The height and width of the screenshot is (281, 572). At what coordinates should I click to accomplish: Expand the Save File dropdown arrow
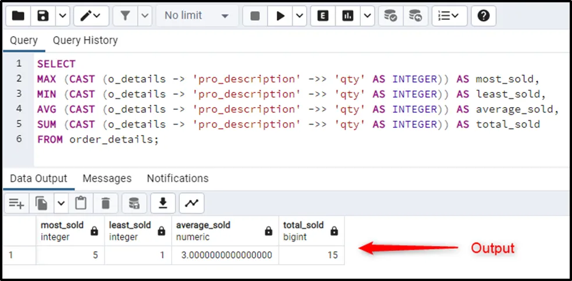(x=62, y=16)
